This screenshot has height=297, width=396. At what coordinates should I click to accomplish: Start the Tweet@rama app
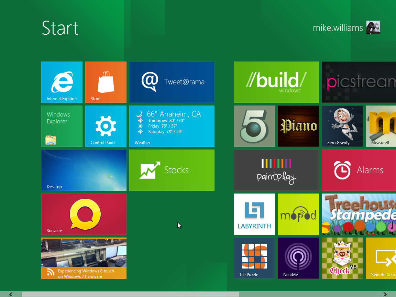pos(172,82)
